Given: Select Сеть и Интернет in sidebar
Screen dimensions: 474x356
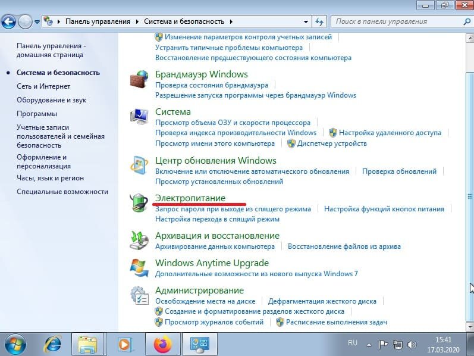Looking at the screenshot, I should click(43, 86).
